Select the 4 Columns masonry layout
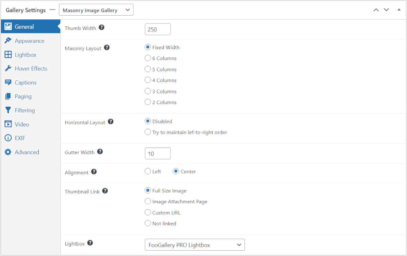 148,80
